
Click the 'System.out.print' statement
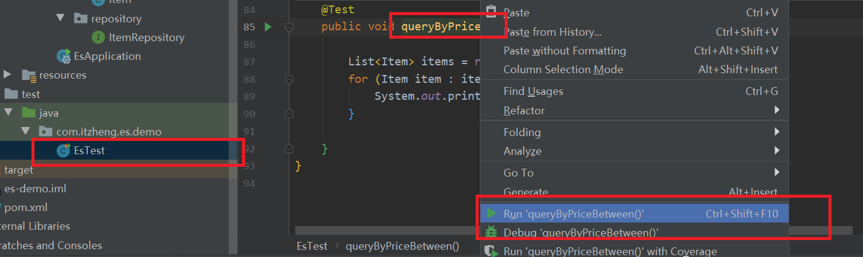point(427,96)
